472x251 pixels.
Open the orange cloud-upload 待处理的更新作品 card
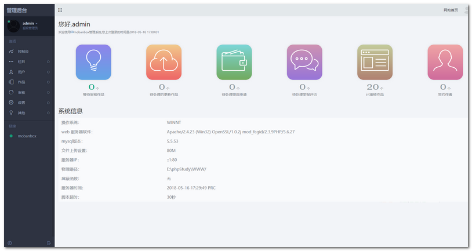point(164,62)
